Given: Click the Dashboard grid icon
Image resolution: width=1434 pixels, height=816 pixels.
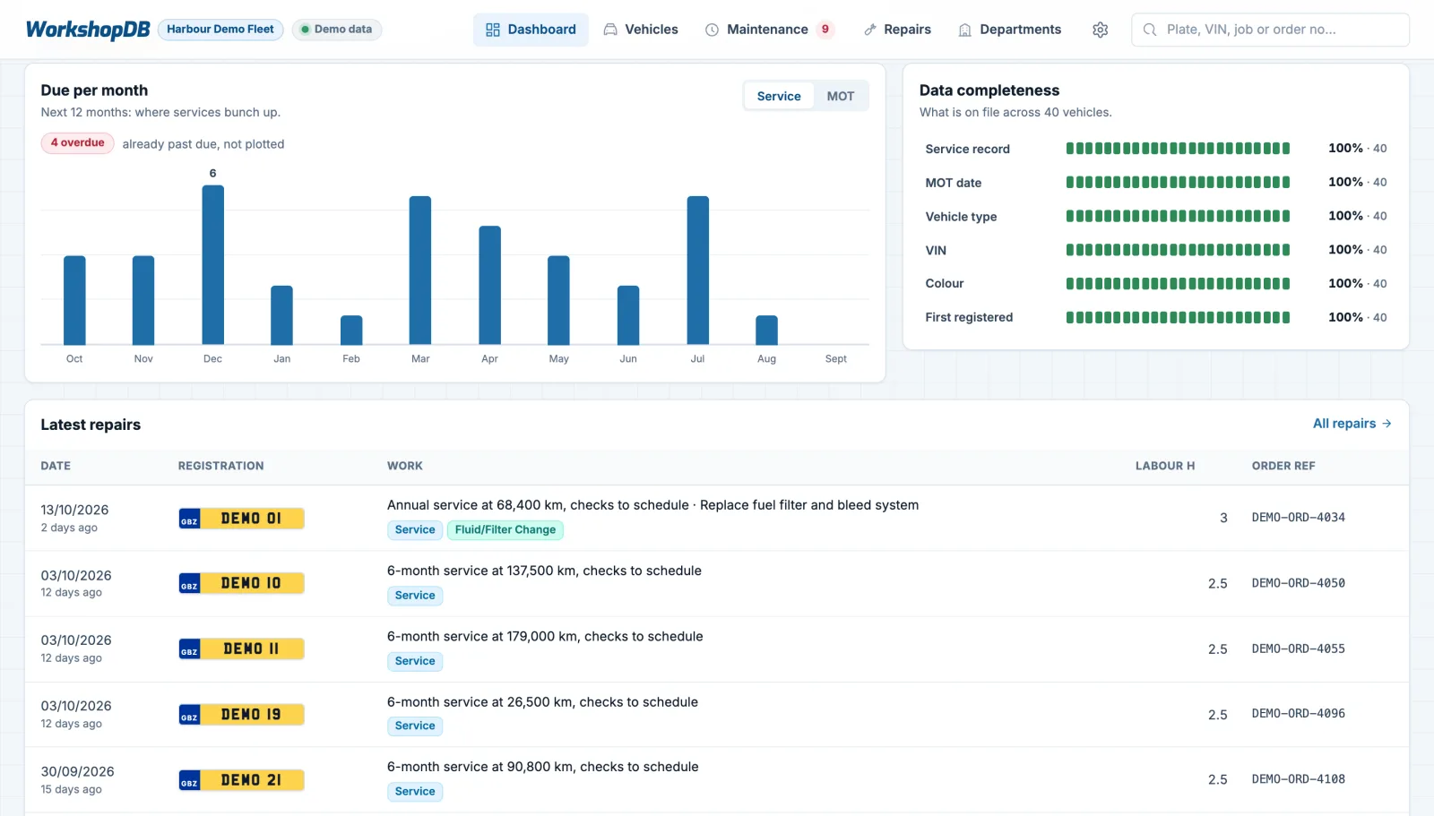Looking at the screenshot, I should 493,30.
